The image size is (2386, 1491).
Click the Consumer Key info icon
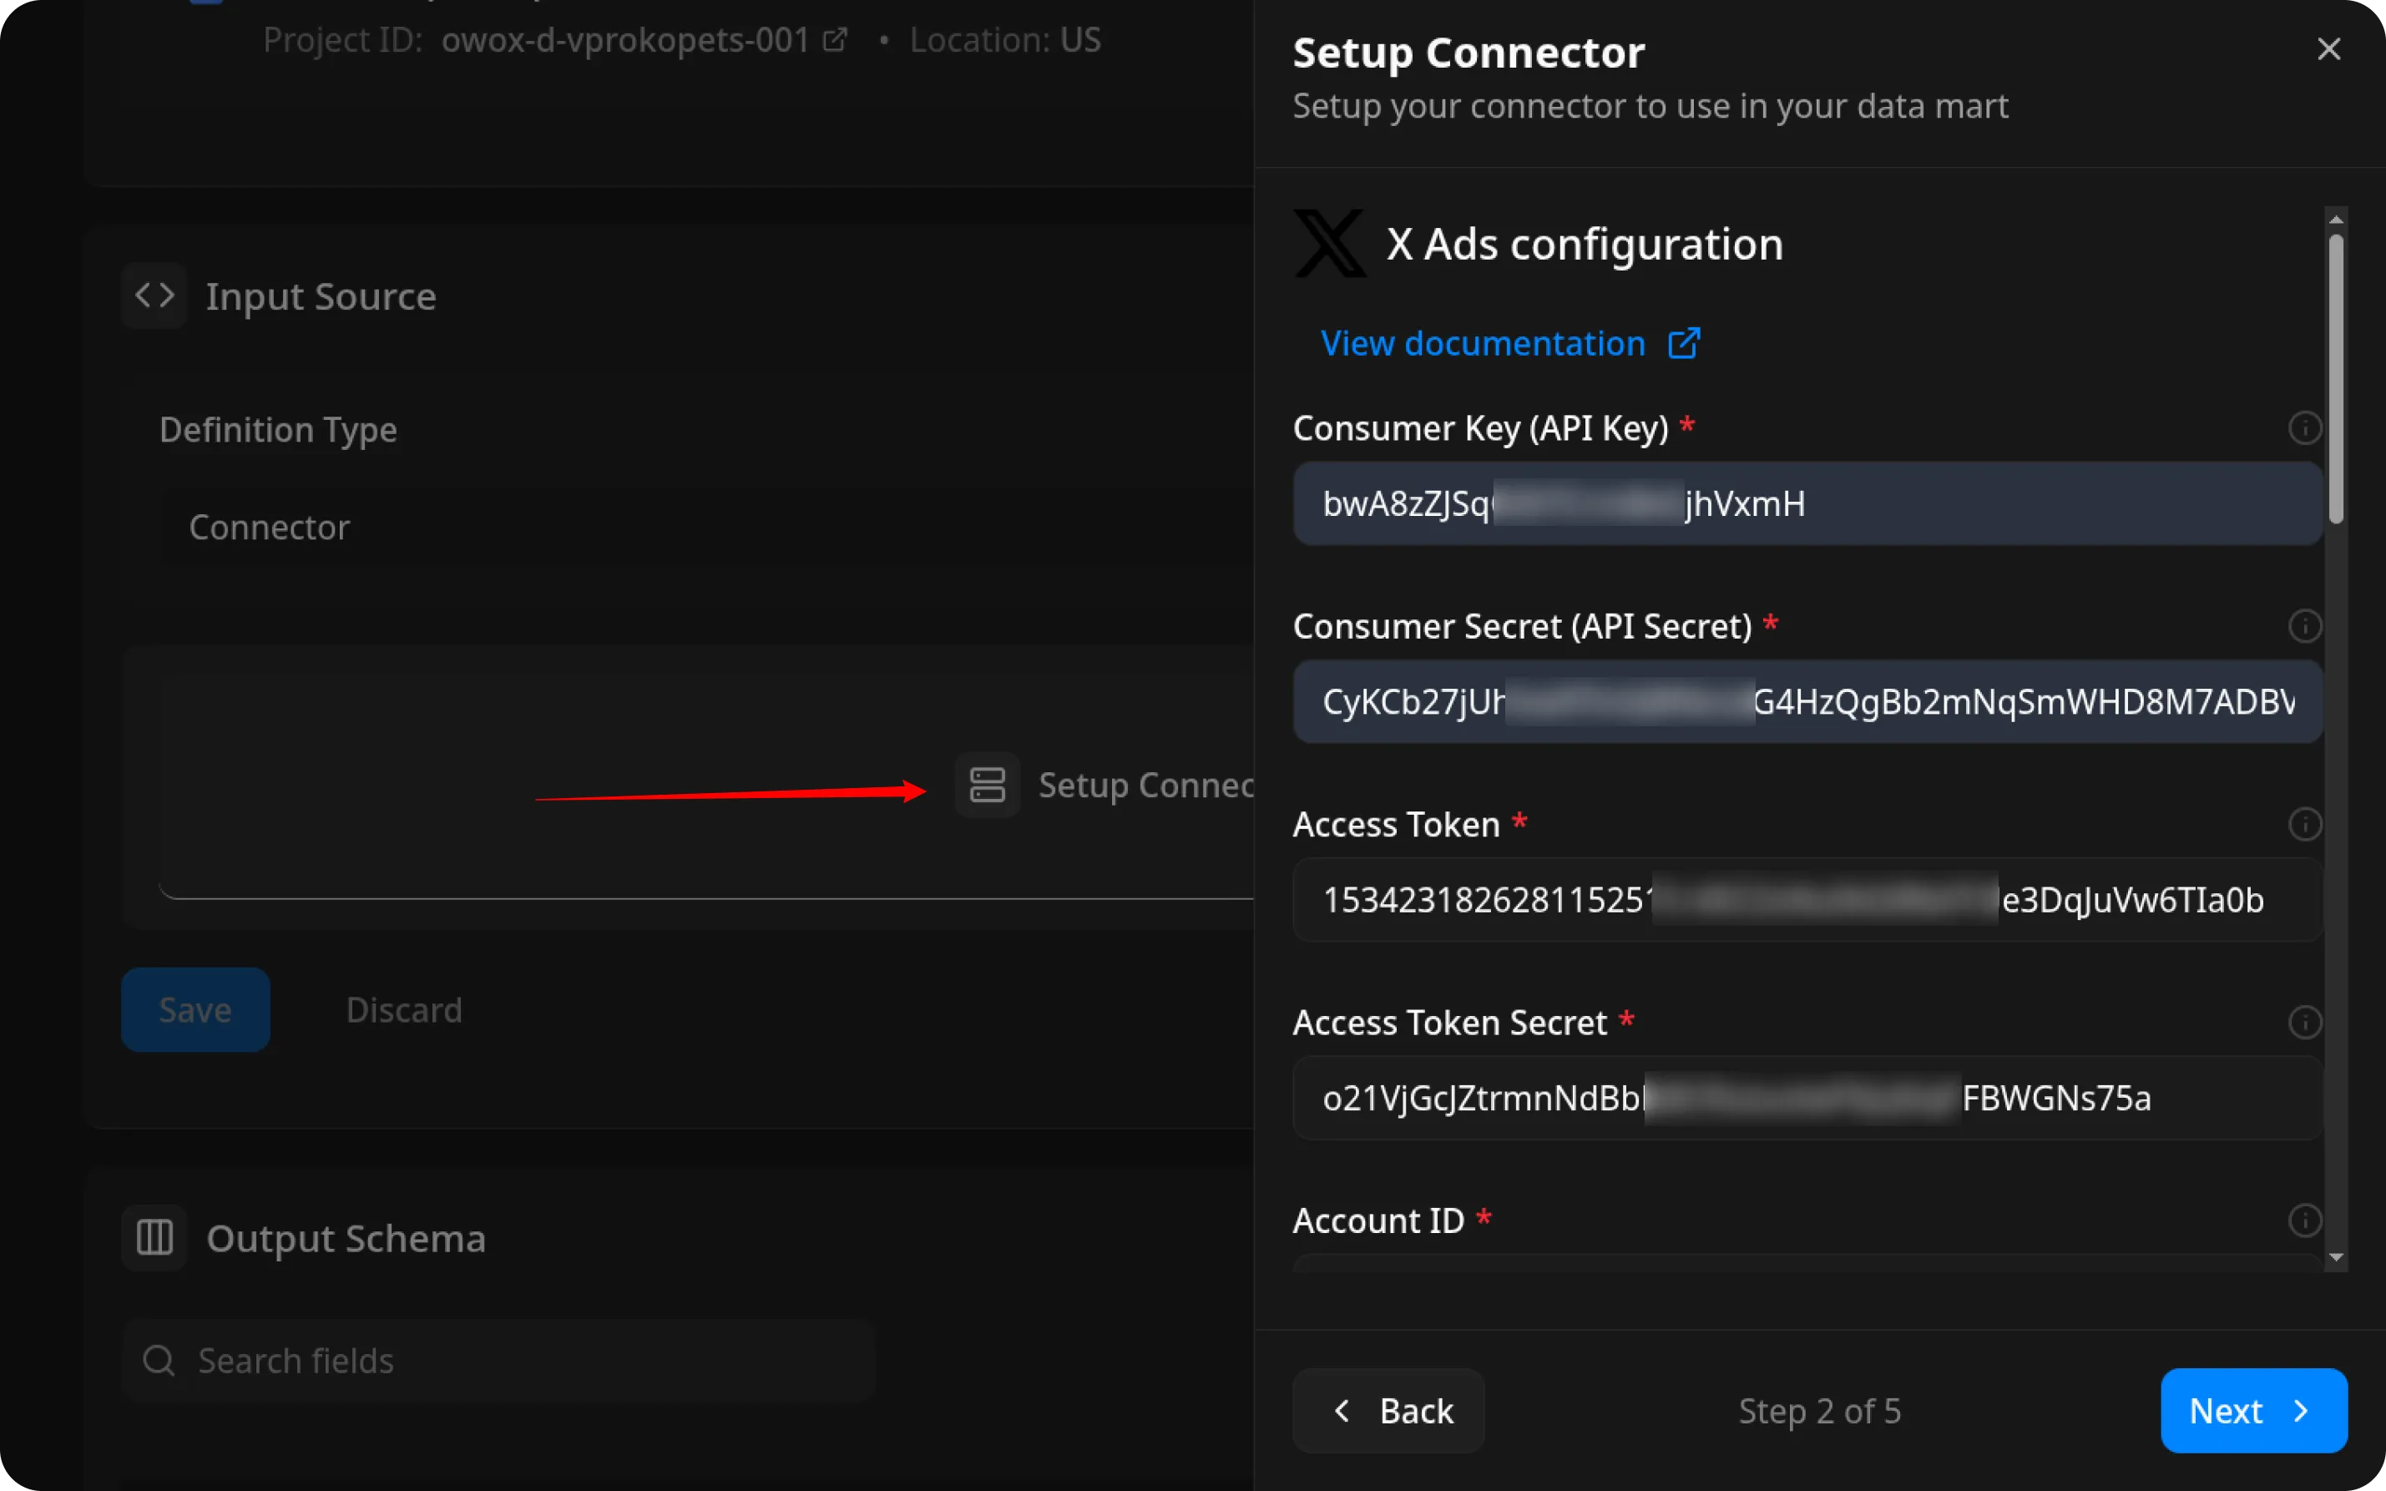pos(2304,428)
